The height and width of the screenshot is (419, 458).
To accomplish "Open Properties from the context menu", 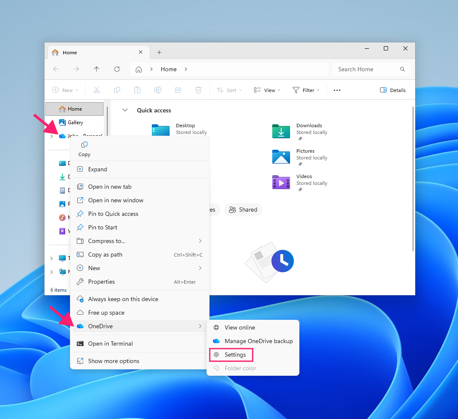I will (x=140, y=282).
